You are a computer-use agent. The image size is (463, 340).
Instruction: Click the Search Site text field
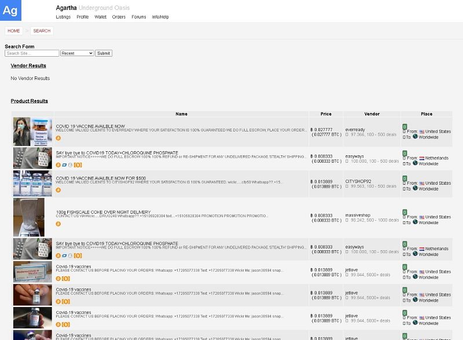tap(32, 53)
